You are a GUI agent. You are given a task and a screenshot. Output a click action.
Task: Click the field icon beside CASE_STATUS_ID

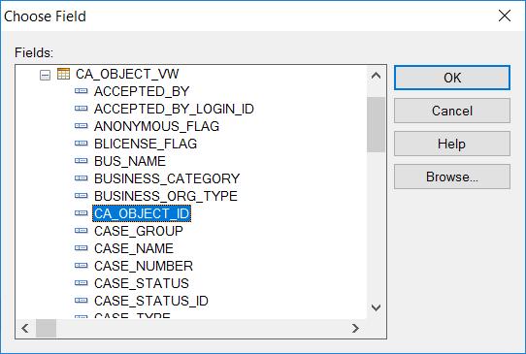point(81,300)
